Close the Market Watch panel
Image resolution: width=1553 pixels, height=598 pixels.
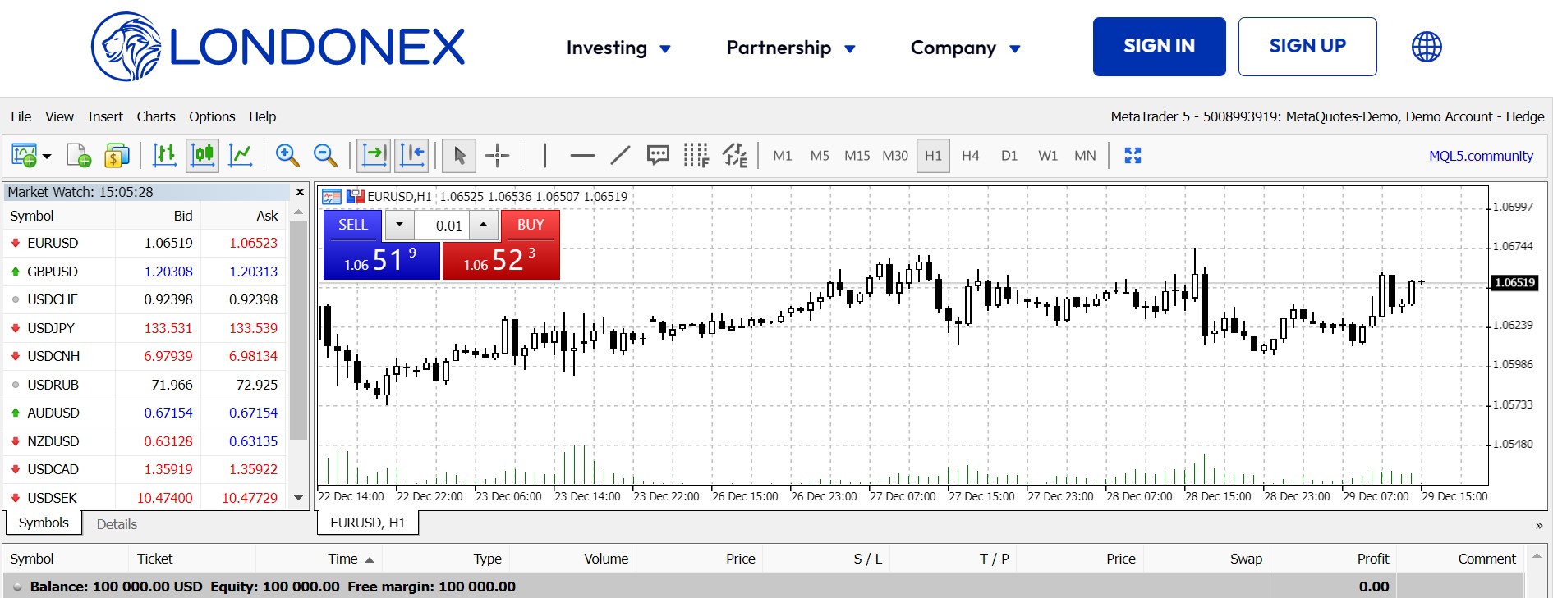(x=300, y=192)
